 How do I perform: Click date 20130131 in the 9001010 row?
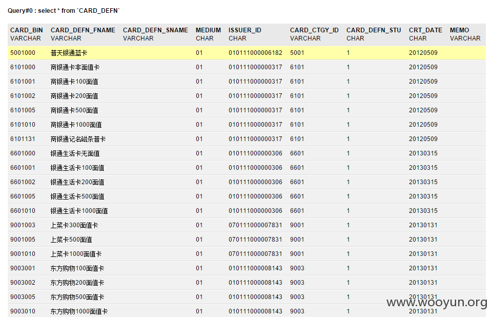click(423, 254)
